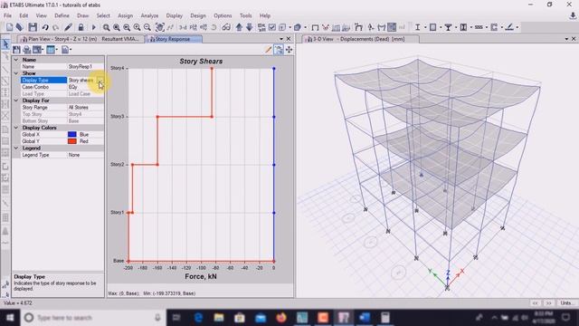The image size is (579, 326).
Task: Open the Display Type dropdown arrow
Action: [x=100, y=81]
